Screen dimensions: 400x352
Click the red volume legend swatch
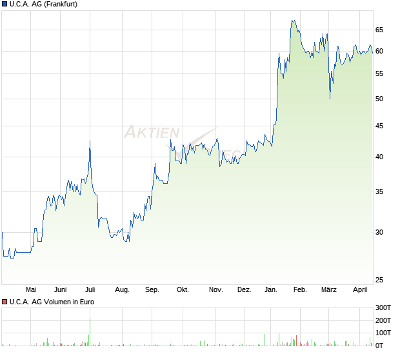click(5, 302)
